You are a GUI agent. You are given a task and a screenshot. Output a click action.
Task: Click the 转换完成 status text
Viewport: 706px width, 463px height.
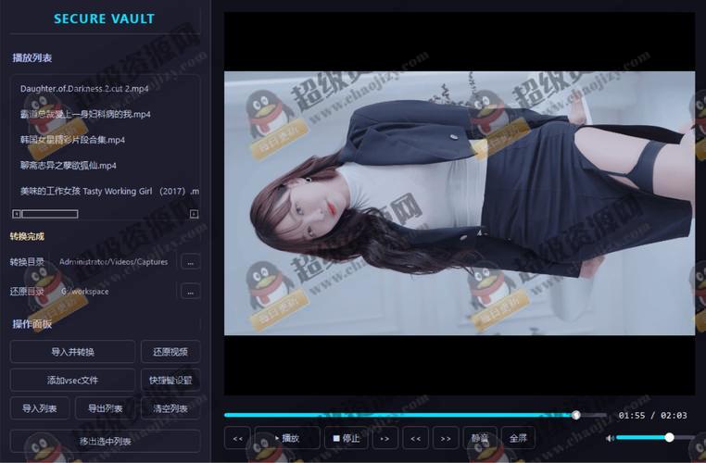coord(27,236)
